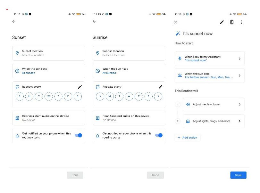Disable phone notification on Sunrise screen
The width and height of the screenshot is (260, 193).
[159, 135]
